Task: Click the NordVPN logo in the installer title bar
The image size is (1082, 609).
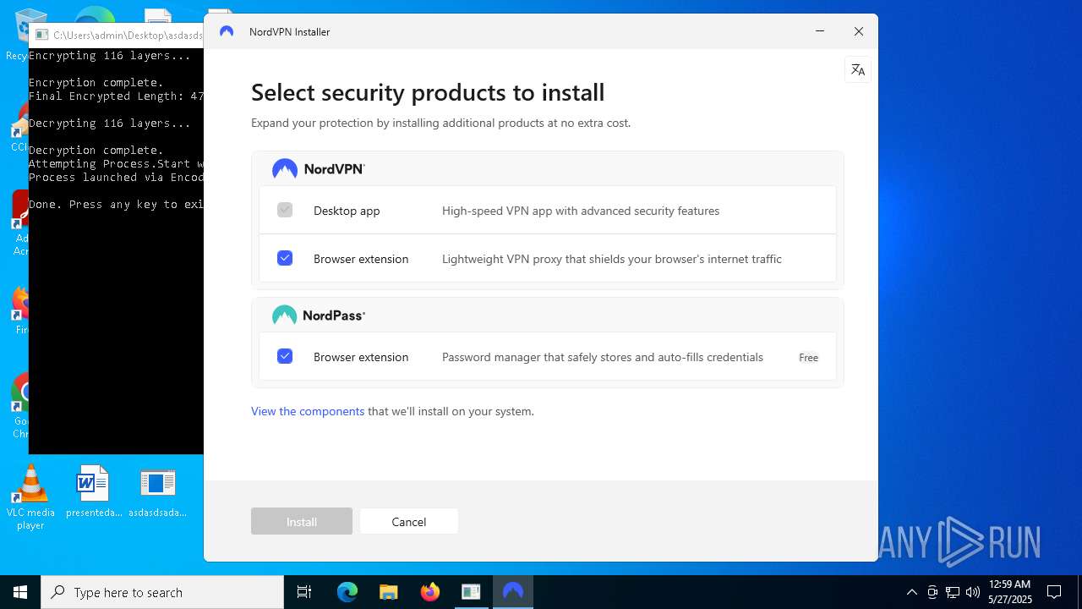Action: tap(226, 32)
